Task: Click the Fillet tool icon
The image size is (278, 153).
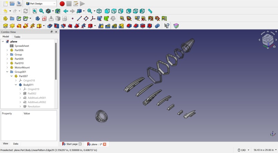Action: (129, 26)
